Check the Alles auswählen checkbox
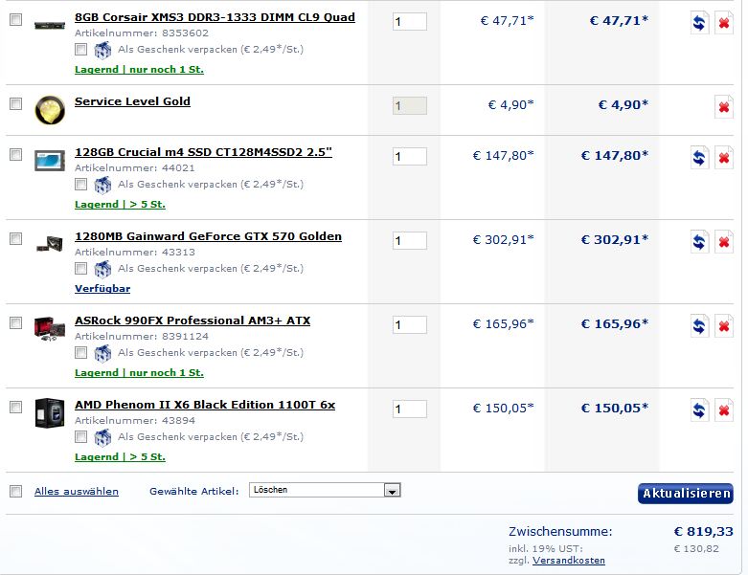Screen dimensions: 748x575 coord(15,491)
